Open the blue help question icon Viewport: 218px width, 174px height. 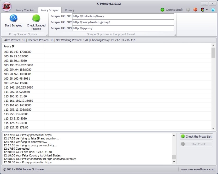[x=213, y=10]
